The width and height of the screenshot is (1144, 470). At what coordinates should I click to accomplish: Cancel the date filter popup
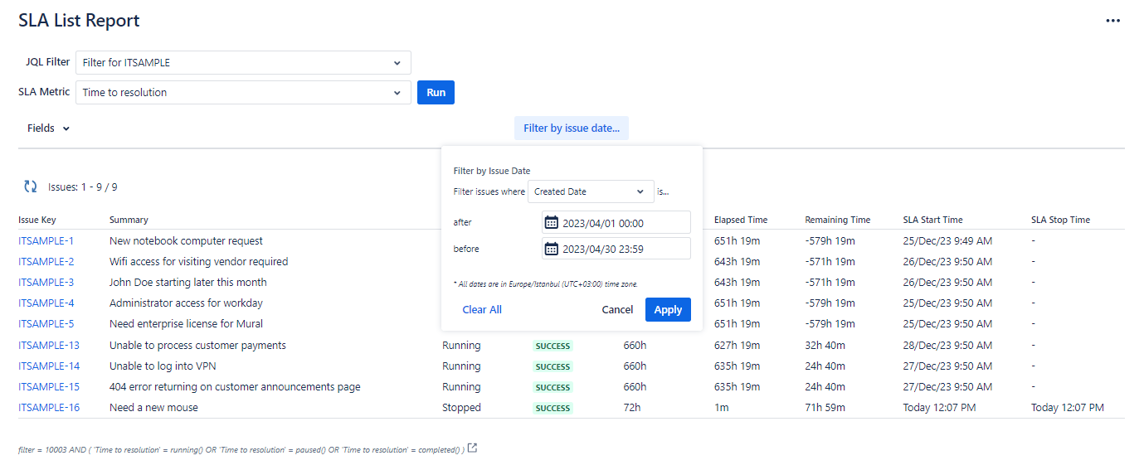point(617,310)
